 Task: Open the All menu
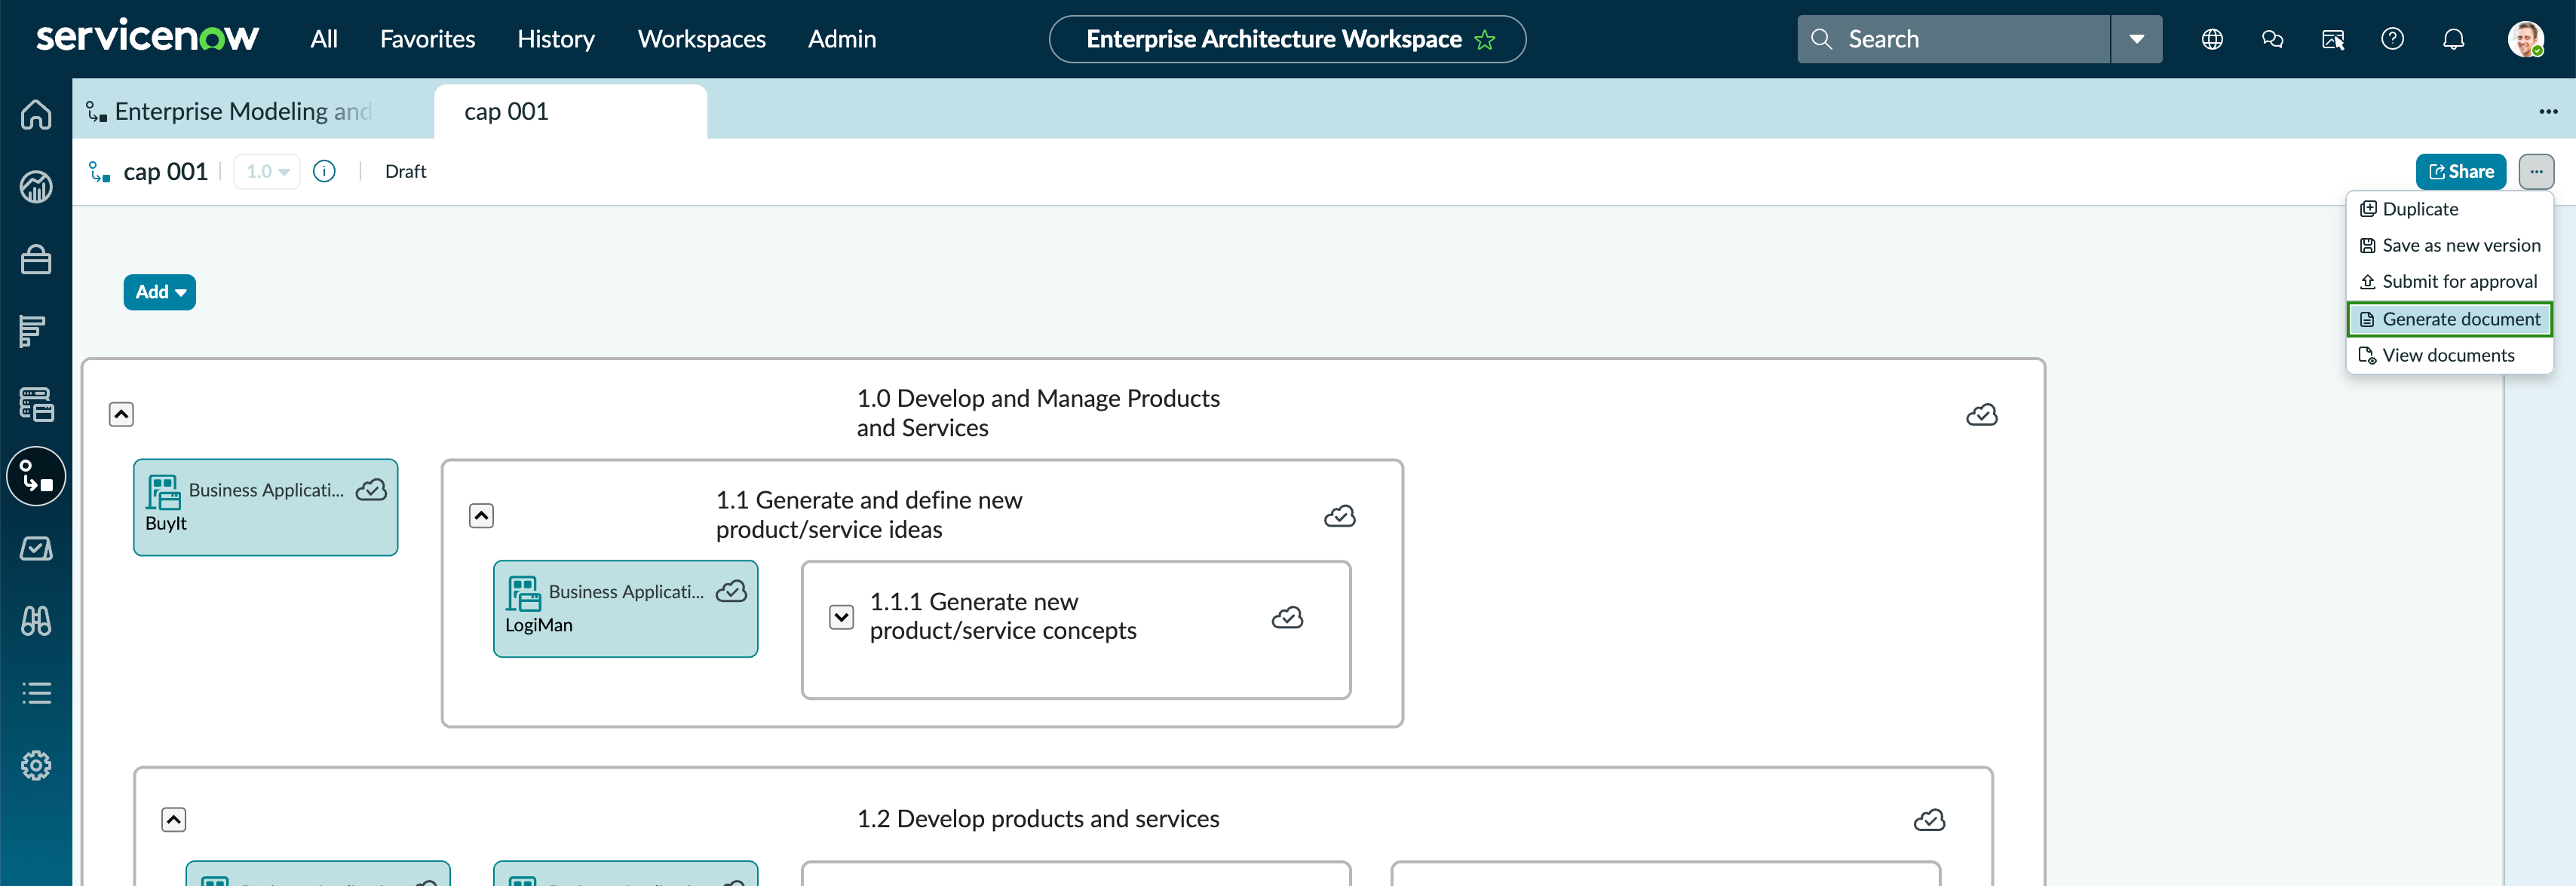(x=324, y=39)
